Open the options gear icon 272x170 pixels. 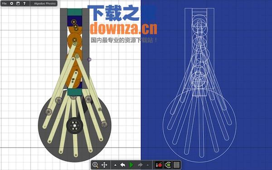(x=12, y=4)
